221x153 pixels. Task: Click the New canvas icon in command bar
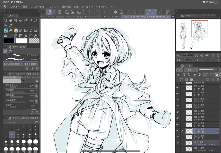[67, 12]
